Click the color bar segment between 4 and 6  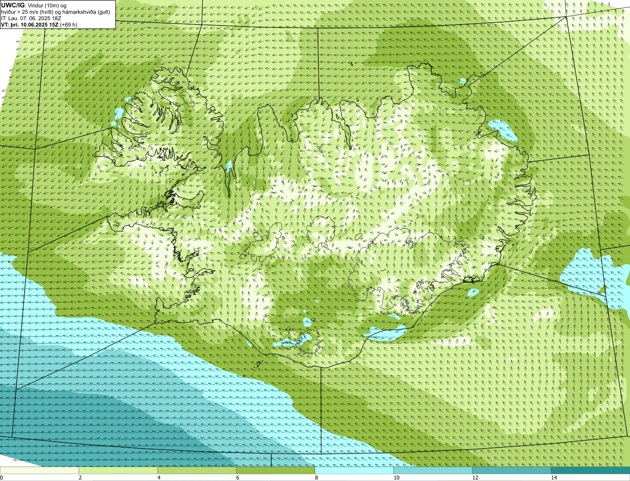pos(197,471)
